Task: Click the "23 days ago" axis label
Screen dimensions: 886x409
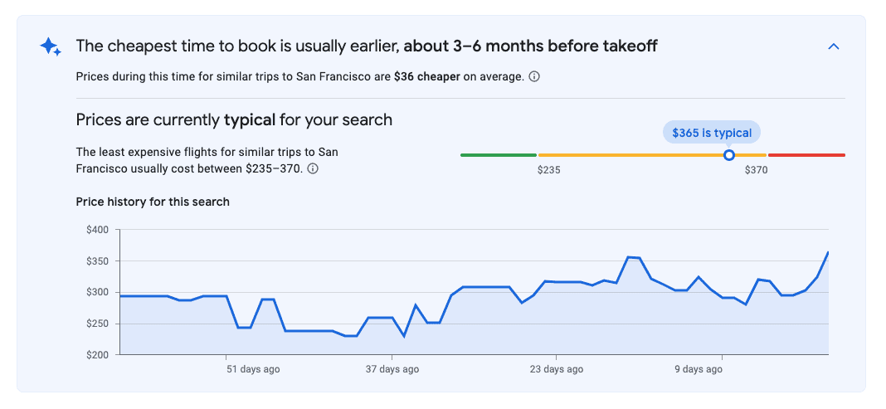Action: [557, 369]
